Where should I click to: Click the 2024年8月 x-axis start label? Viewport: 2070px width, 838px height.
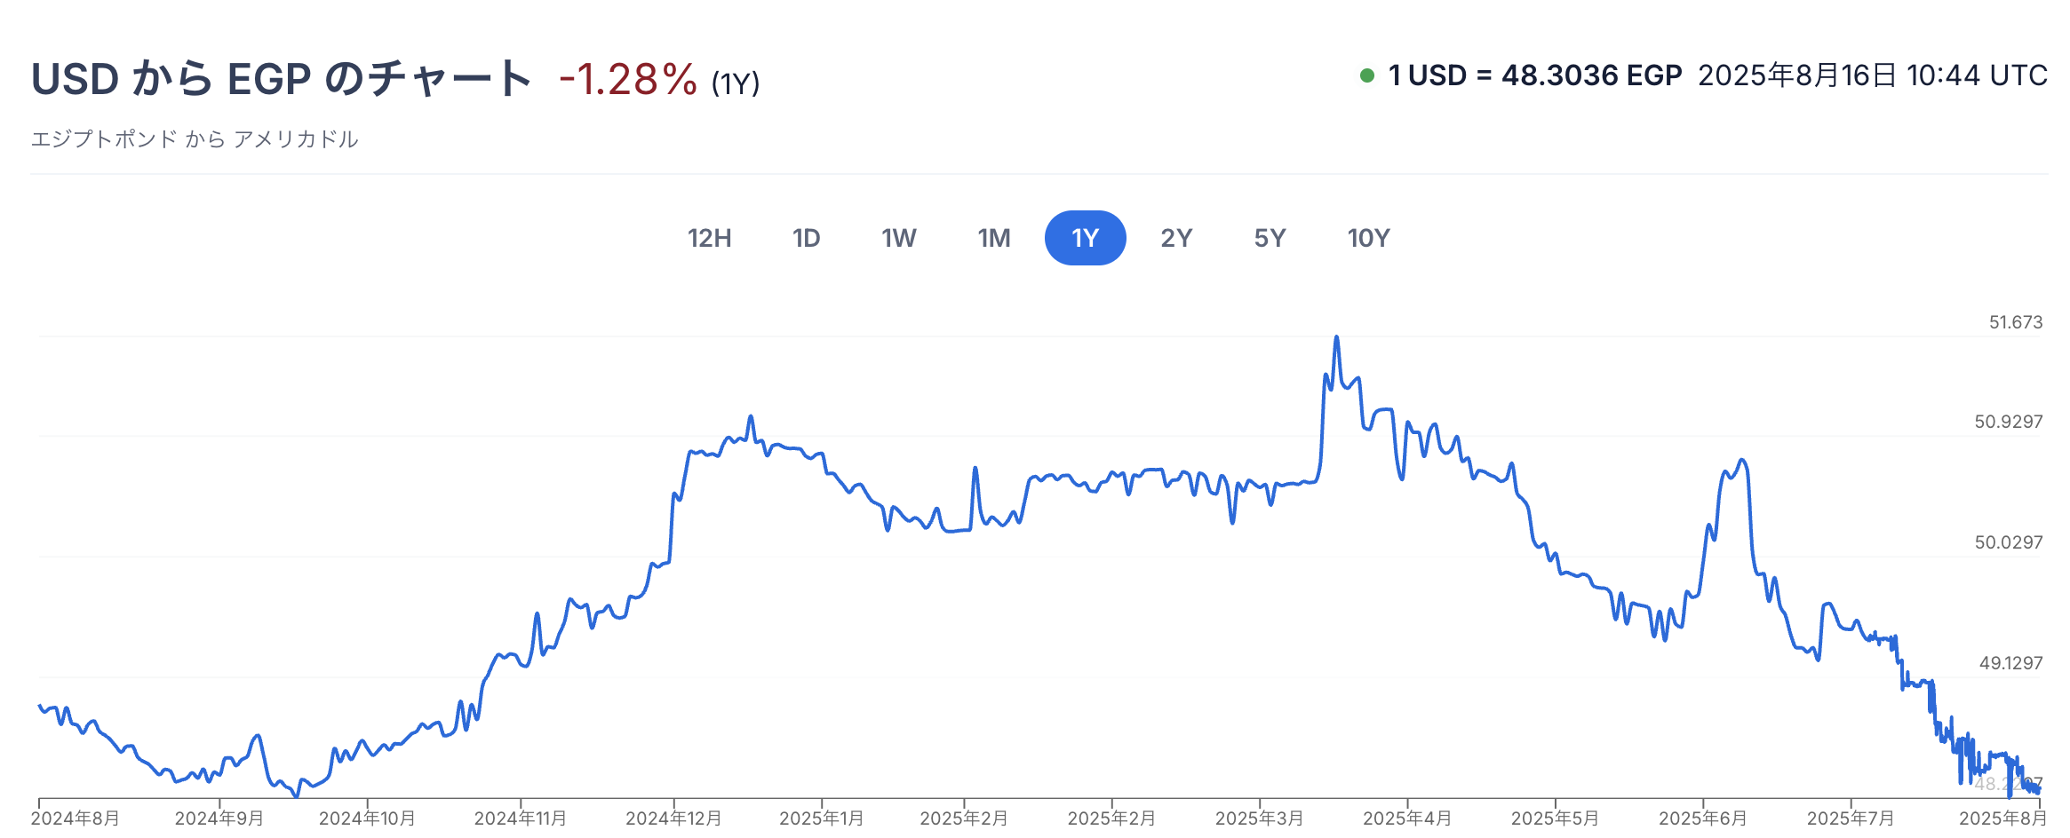(76, 818)
